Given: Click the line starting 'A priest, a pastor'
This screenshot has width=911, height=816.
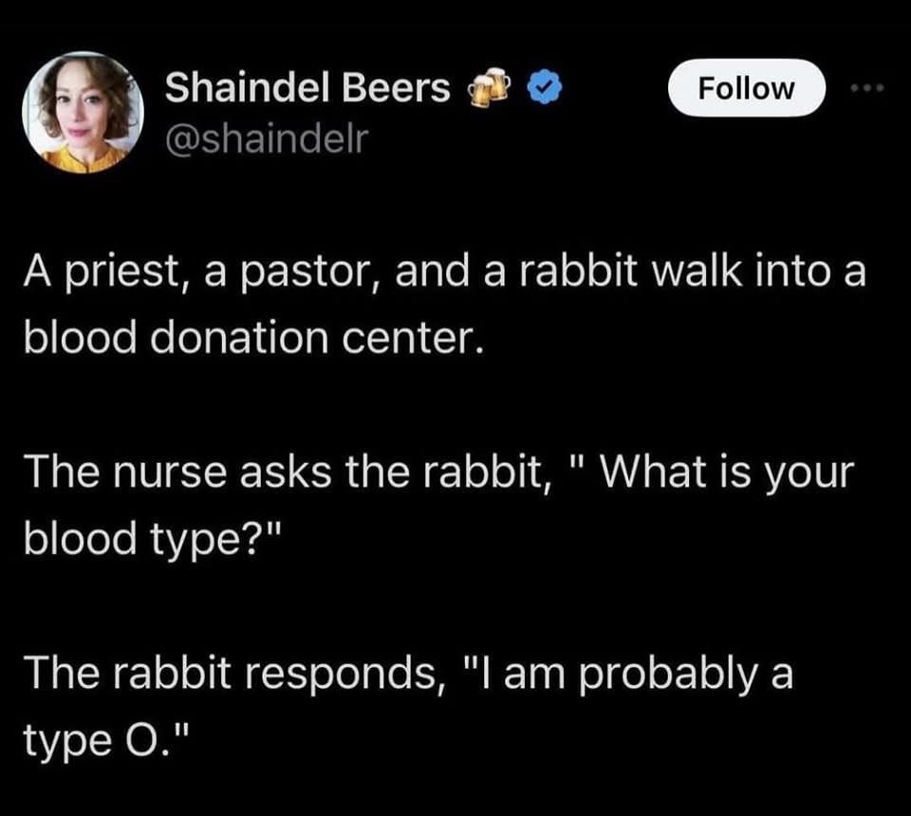Looking at the screenshot, I should [444, 272].
